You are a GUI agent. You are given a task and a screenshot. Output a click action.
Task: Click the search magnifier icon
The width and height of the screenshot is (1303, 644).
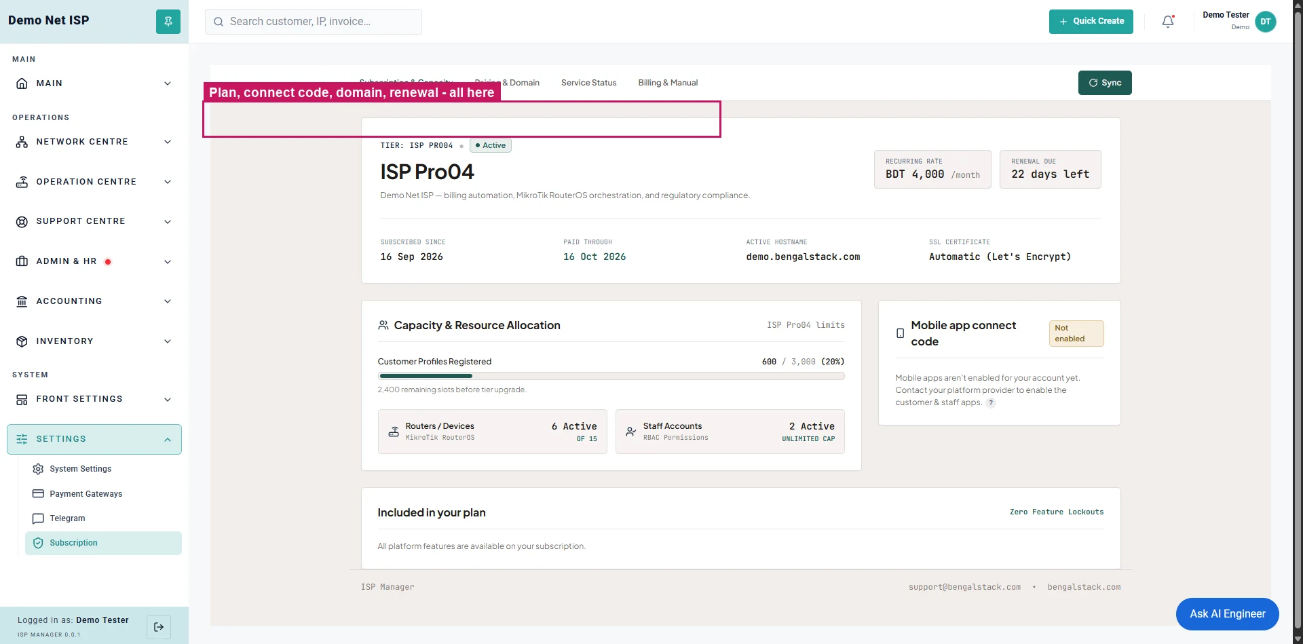[x=219, y=22]
